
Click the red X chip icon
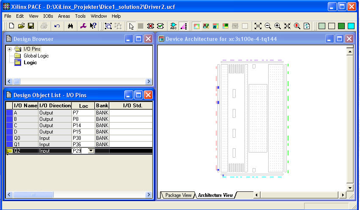[x=150, y=26]
